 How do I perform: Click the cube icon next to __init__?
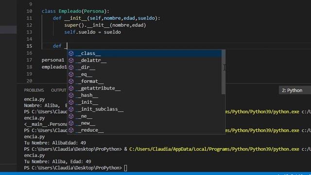[x=71, y=102]
